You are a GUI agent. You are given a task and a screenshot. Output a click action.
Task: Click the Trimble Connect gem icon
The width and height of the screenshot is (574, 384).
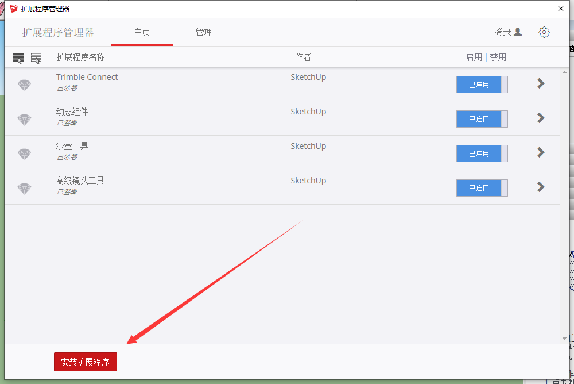24,85
